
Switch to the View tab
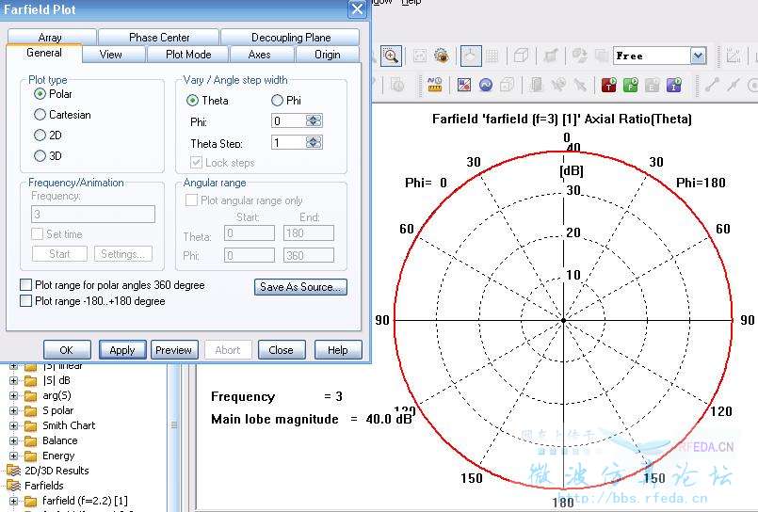tap(111, 55)
